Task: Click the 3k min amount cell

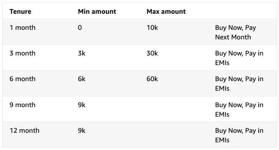Action: tap(82, 53)
